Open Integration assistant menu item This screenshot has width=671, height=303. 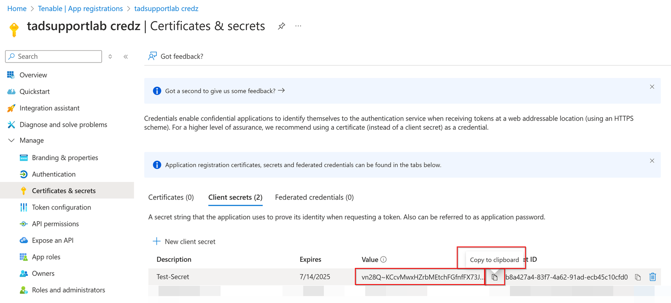(50, 108)
